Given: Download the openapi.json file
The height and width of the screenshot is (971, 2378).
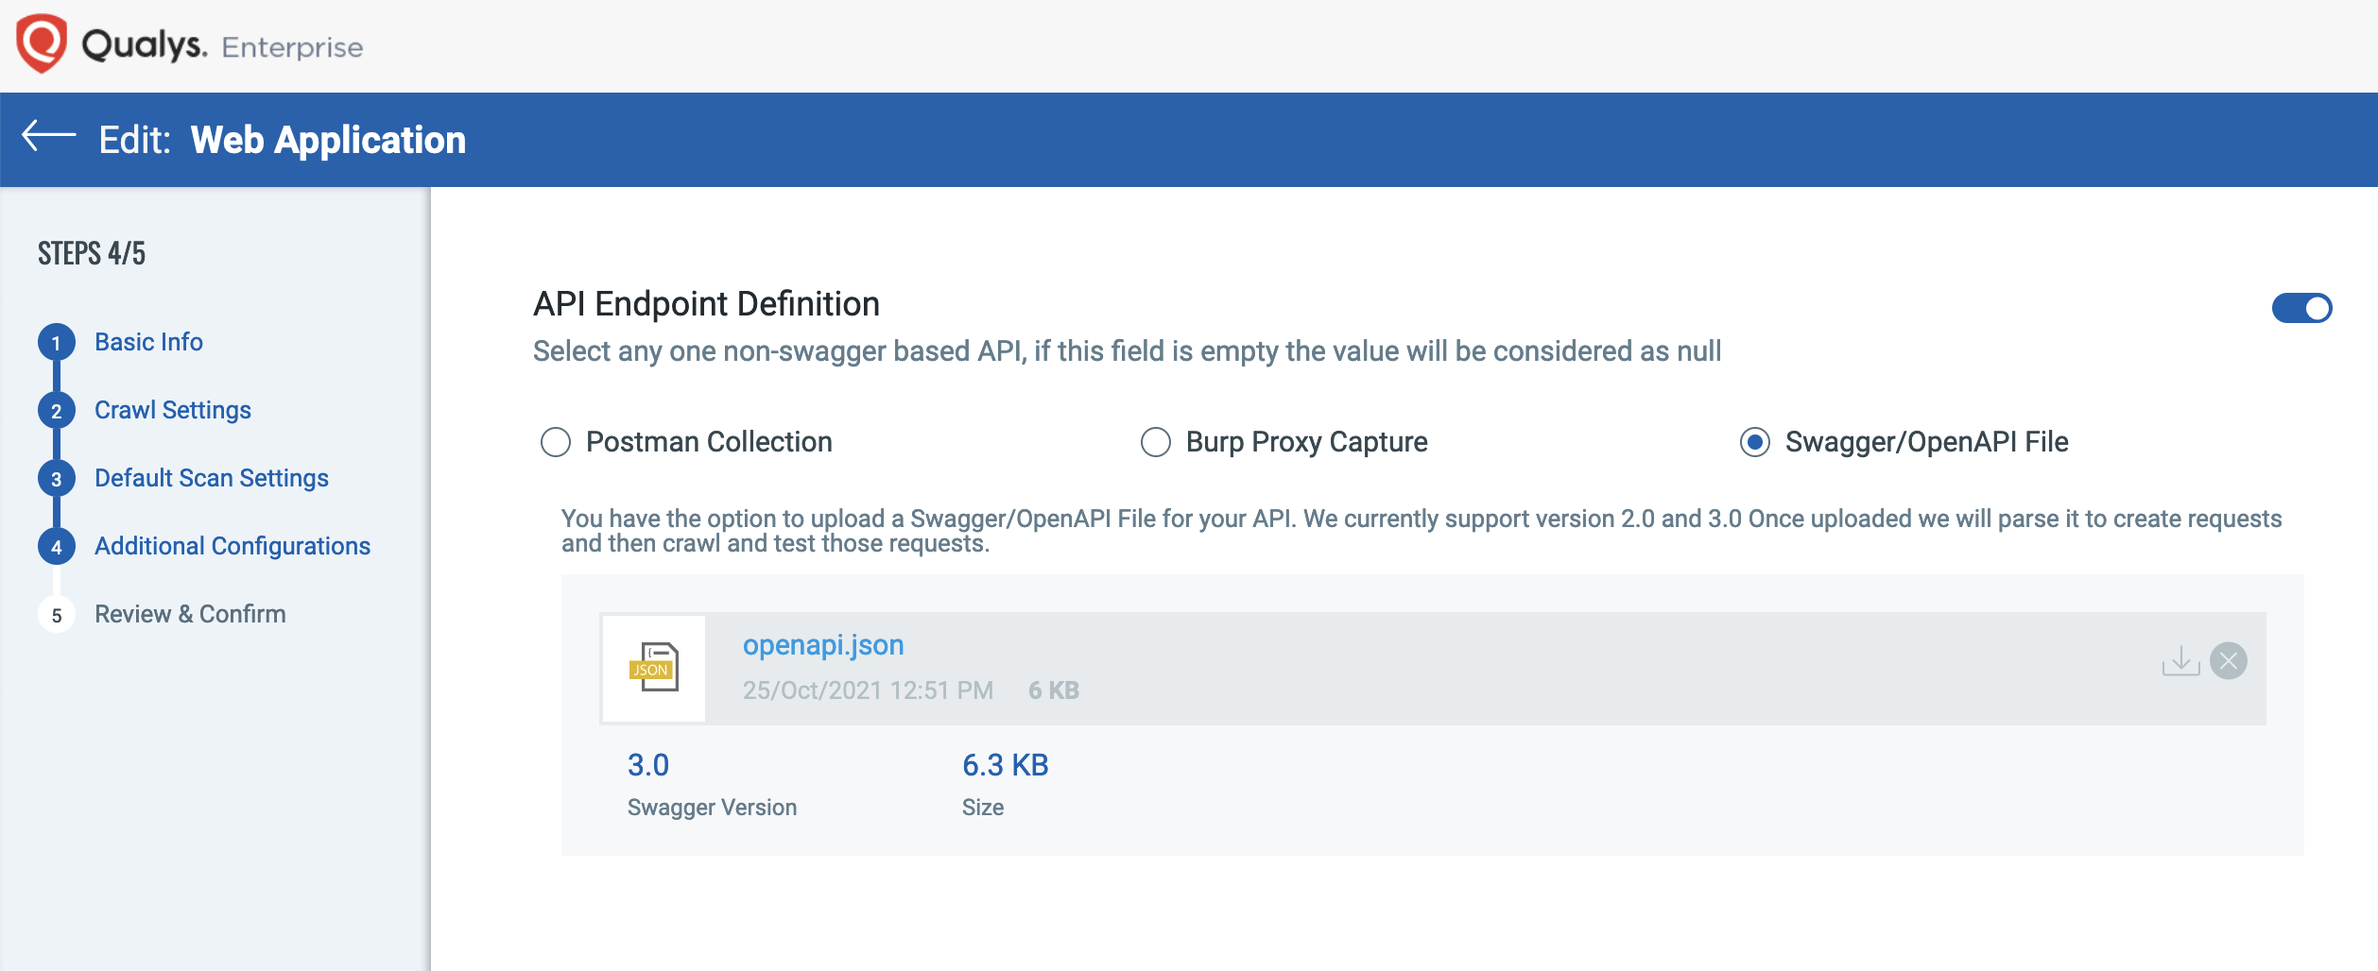Looking at the screenshot, I should (x=2180, y=660).
